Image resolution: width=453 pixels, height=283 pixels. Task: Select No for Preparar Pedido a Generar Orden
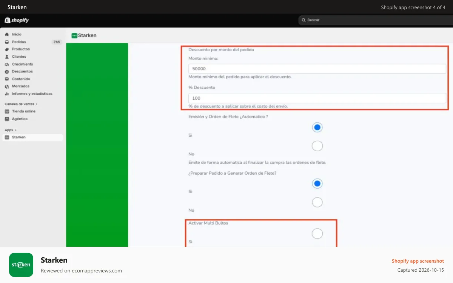(x=317, y=202)
